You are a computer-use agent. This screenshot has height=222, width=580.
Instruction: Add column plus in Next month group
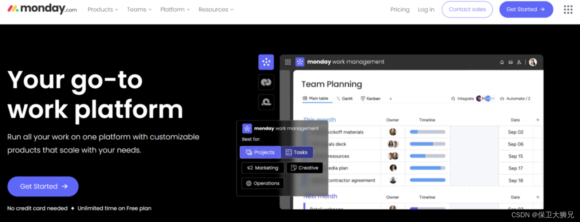pos(538,197)
